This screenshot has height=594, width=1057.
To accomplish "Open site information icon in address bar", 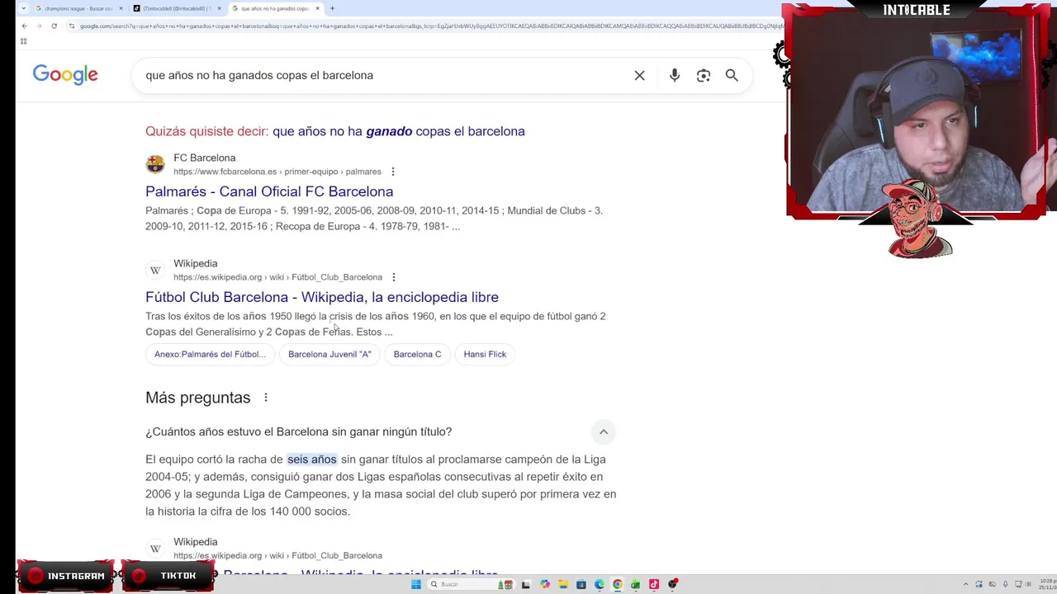I will (72, 26).
